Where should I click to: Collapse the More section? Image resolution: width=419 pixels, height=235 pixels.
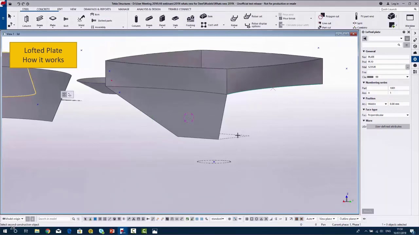(x=364, y=121)
